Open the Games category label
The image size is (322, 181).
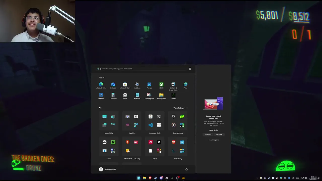tap(109, 159)
